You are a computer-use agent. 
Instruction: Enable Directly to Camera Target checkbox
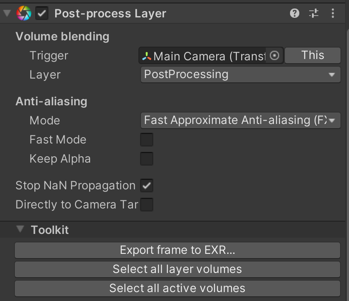(146, 205)
